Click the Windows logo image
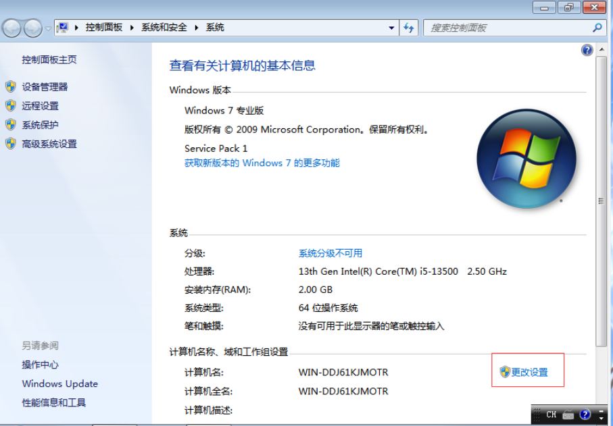 (526, 159)
